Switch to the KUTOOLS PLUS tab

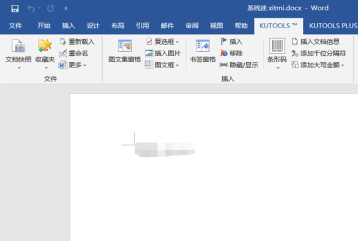pyautogui.click(x=333, y=26)
